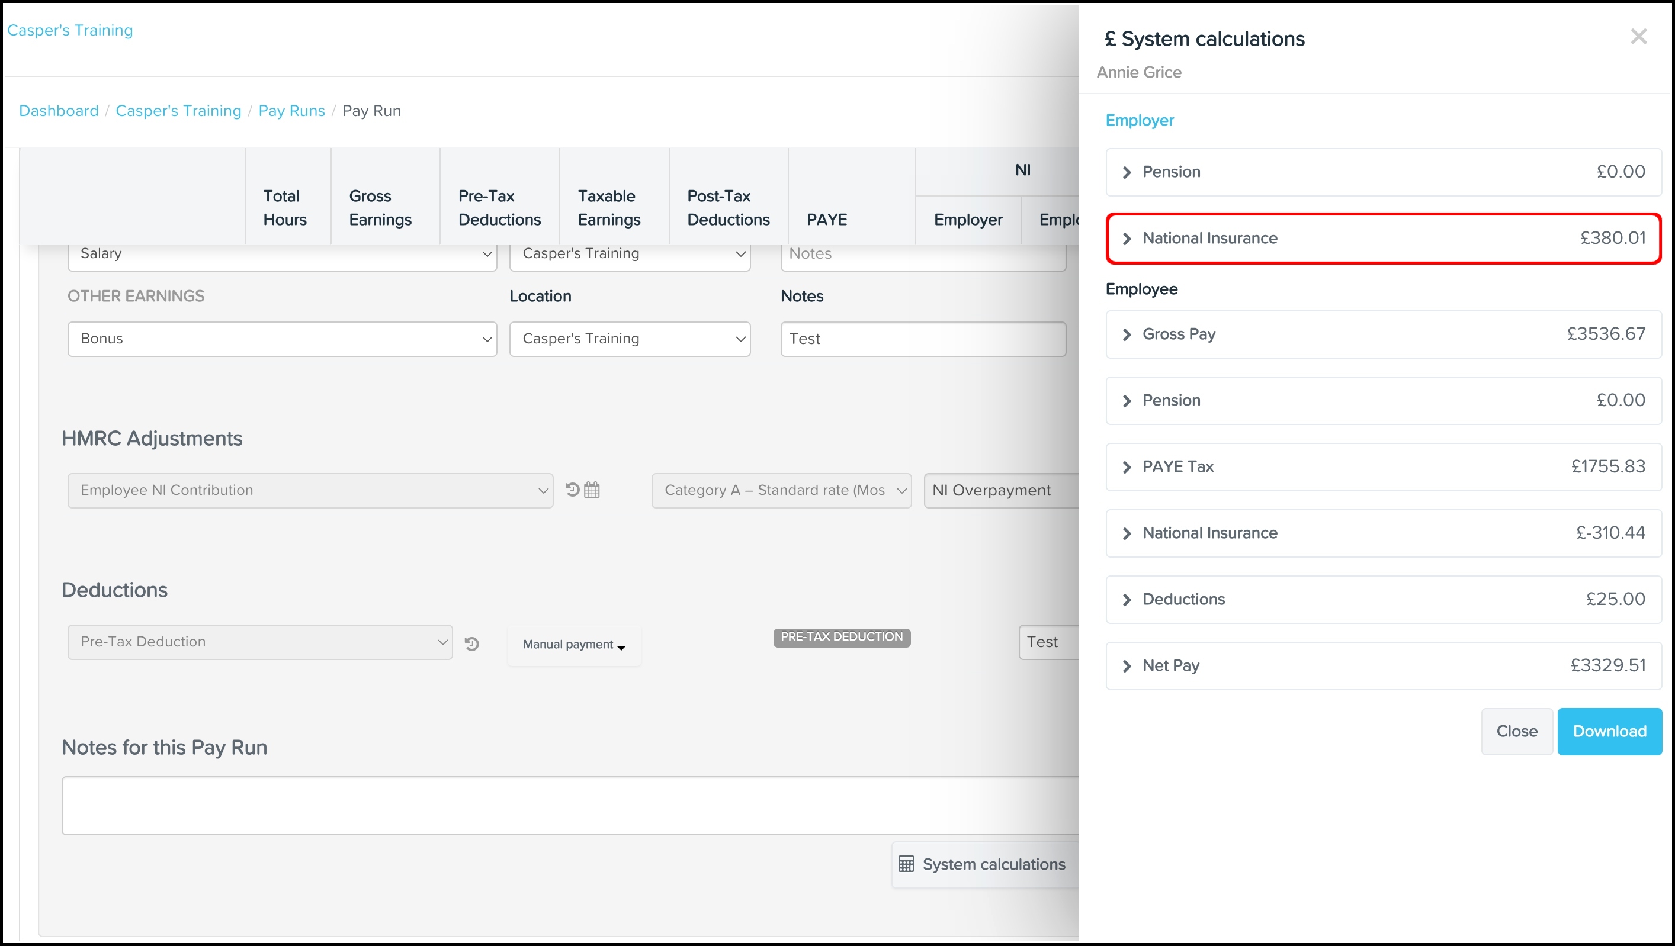Viewport: 1675px width, 946px height.
Task: Expand the Employer Pension row chevron
Action: point(1127,172)
